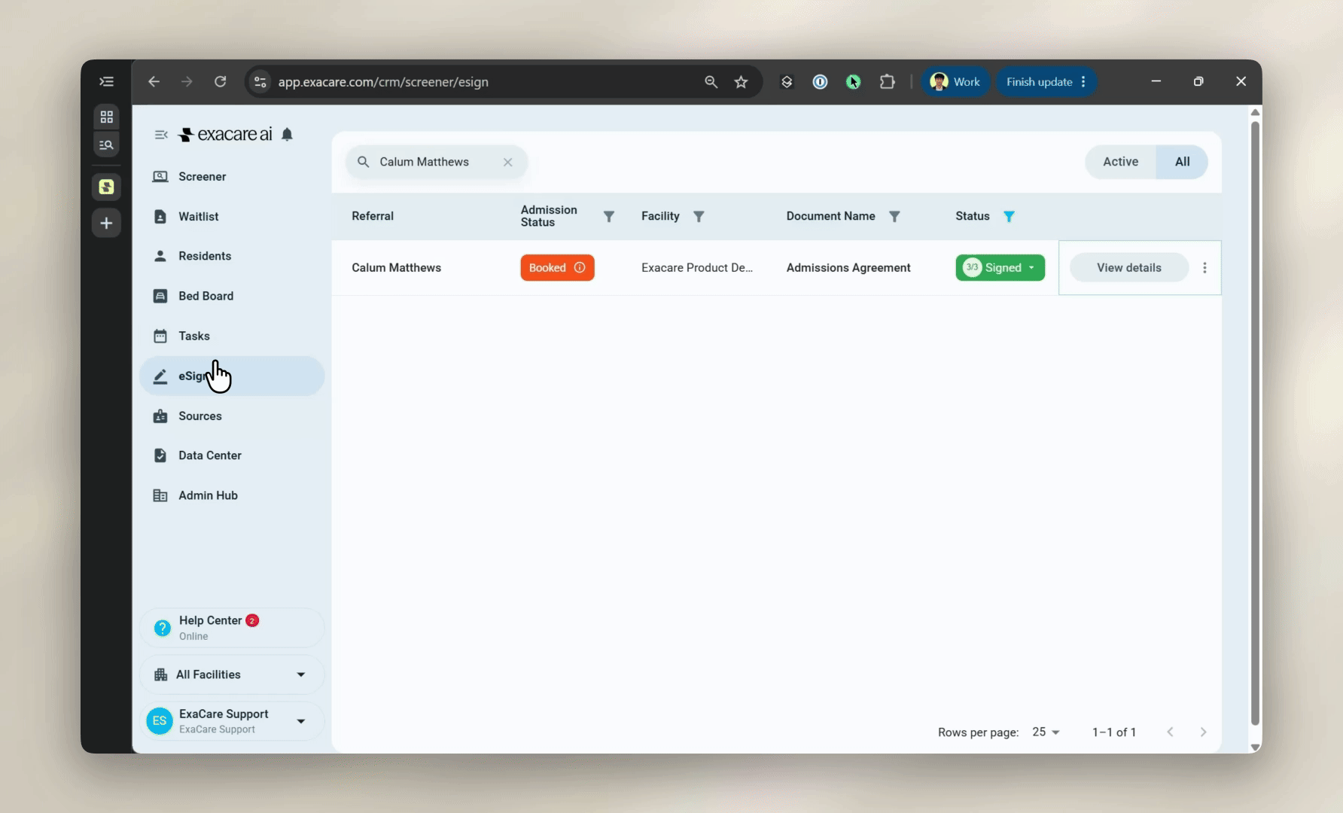The height and width of the screenshot is (813, 1343).
Task: Open the side panel search list icon
Action: tap(107, 145)
